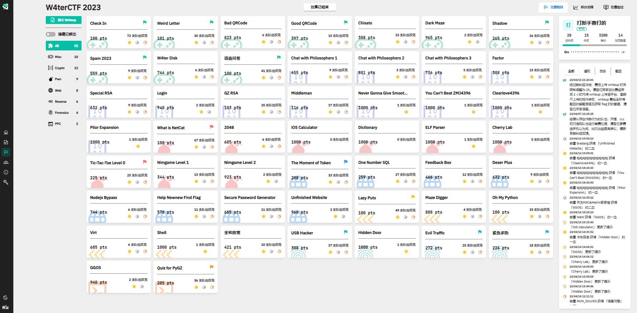Screen dimensions: 637x313
Task: Select the 通知 notice filter tab
Action: point(587,71)
